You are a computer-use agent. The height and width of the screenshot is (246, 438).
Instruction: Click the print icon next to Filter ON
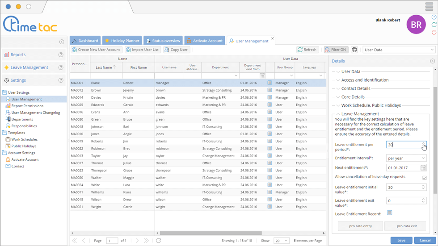coord(354,50)
